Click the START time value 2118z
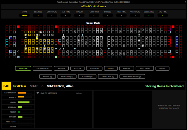This screenshot has width=187, height=130. (x=24, y=16)
